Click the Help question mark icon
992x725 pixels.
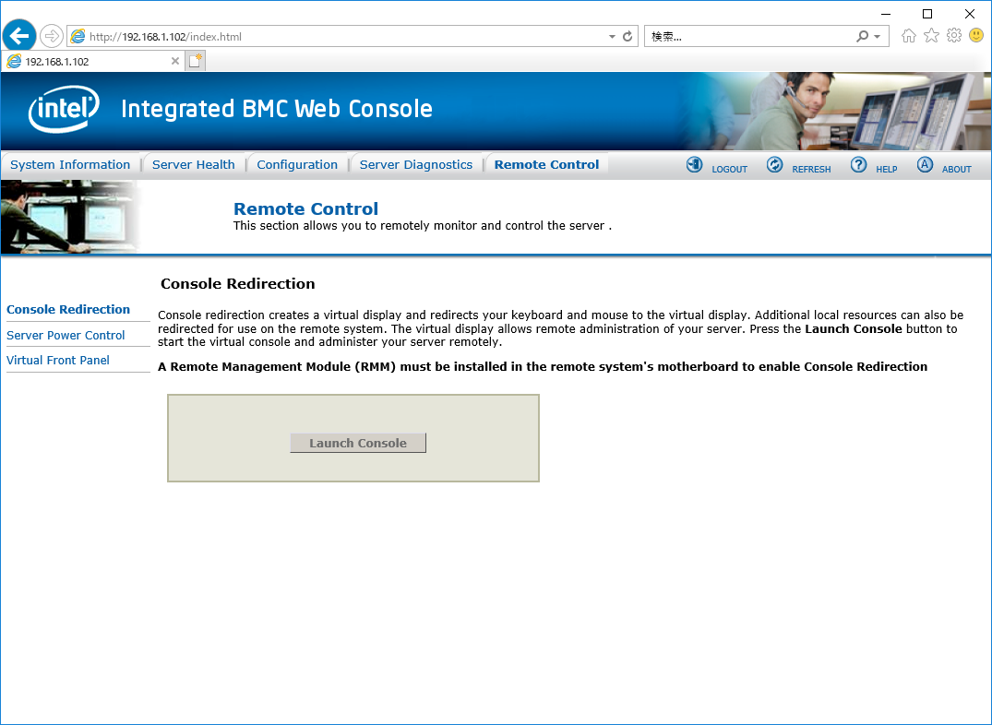click(x=858, y=165)
